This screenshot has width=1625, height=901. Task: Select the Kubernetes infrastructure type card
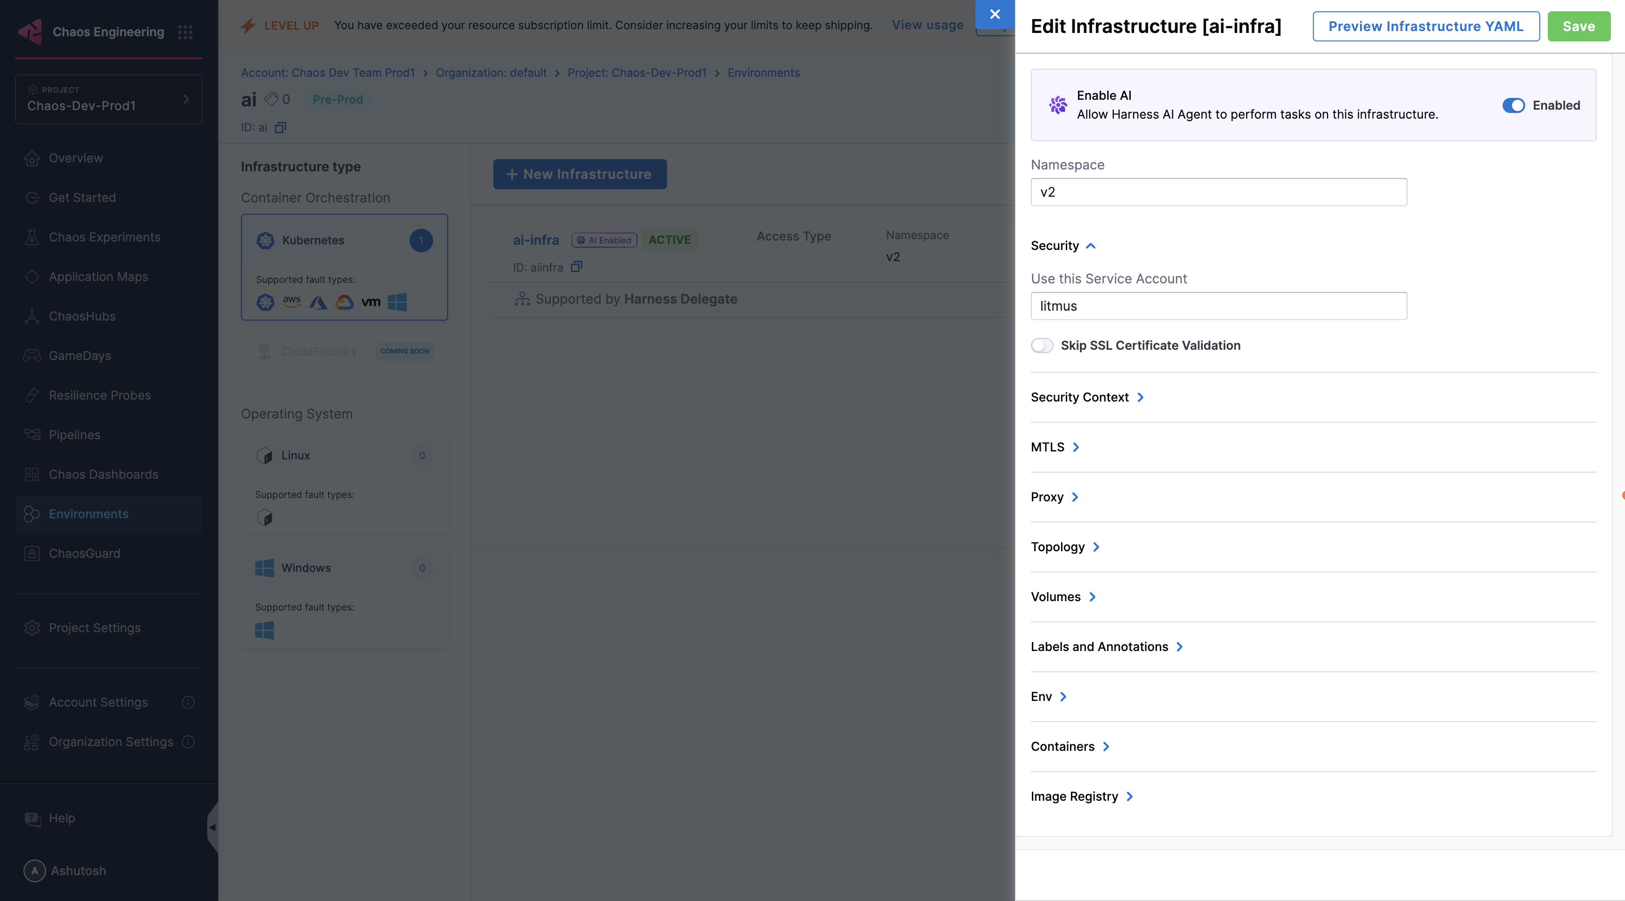pyautogui.click(x=345, y=266)
